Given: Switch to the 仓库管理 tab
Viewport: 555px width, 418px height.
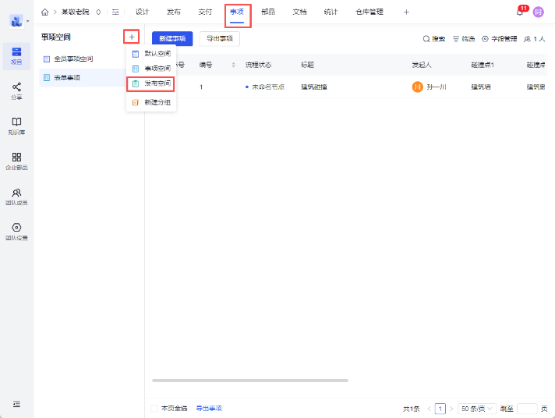Looking at the screenshot, I should tap(369, 12).
